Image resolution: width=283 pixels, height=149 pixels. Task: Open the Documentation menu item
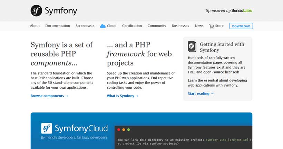58,26
